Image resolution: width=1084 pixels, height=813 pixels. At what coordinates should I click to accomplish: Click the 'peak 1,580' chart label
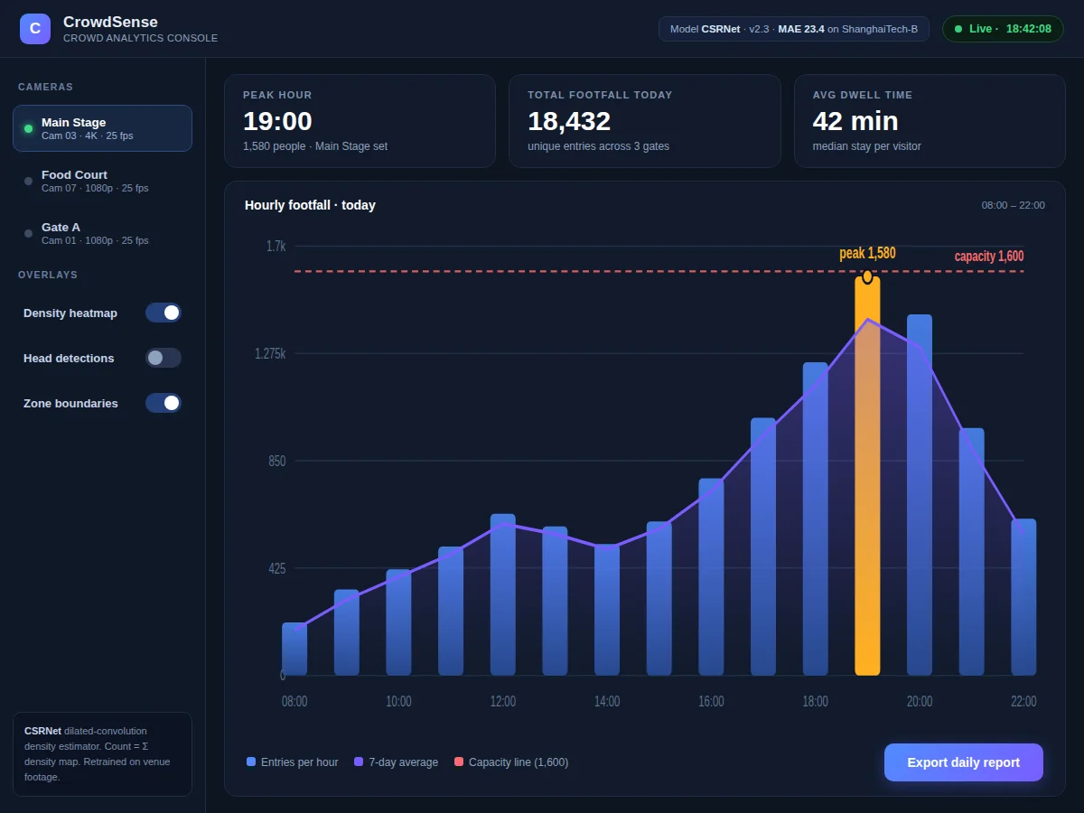(867, 253)
